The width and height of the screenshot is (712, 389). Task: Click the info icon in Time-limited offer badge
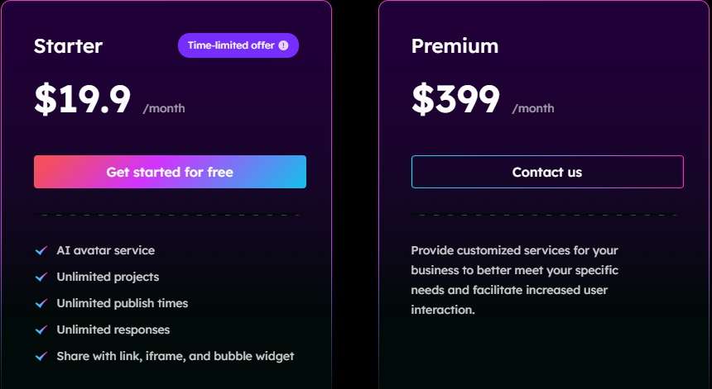(283, 45)
